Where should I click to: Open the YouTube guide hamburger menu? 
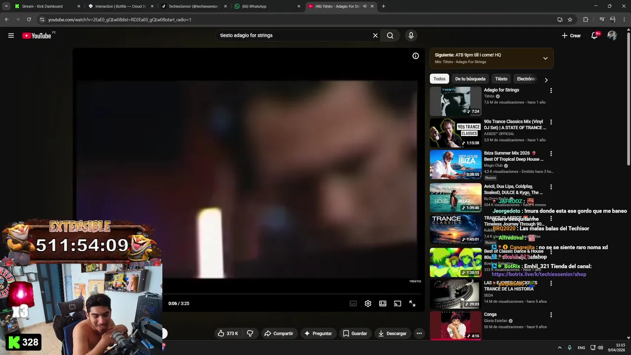tap(11, 35)
